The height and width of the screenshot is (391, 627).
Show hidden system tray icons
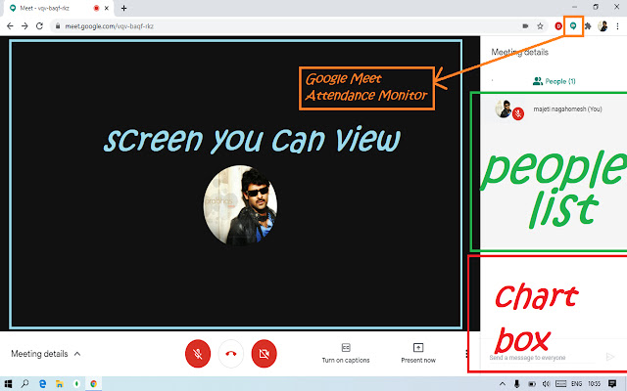503,384
